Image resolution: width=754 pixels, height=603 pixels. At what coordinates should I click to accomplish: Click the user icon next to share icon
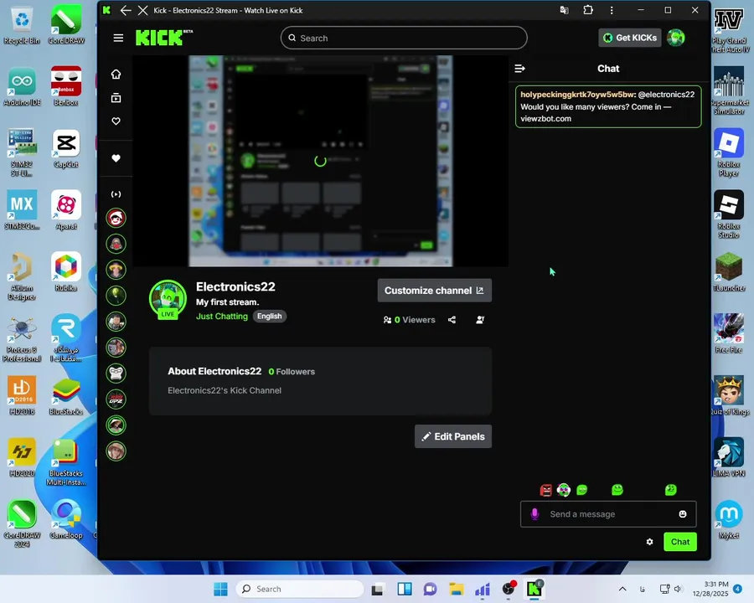480,320
